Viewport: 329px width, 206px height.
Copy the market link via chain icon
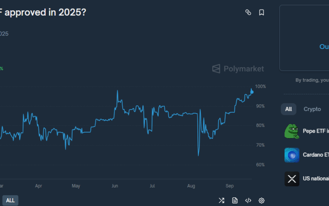point(248,12)
